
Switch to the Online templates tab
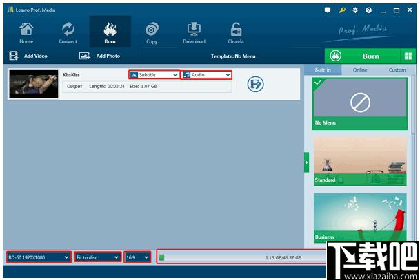[360, 70]
